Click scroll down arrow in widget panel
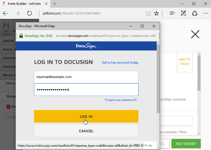Screen dimensions: 211x150 [199, 133]
